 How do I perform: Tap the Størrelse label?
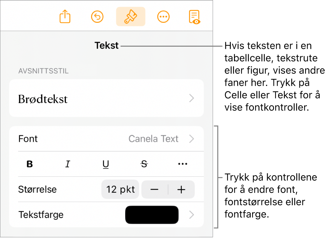click(37, 189)
